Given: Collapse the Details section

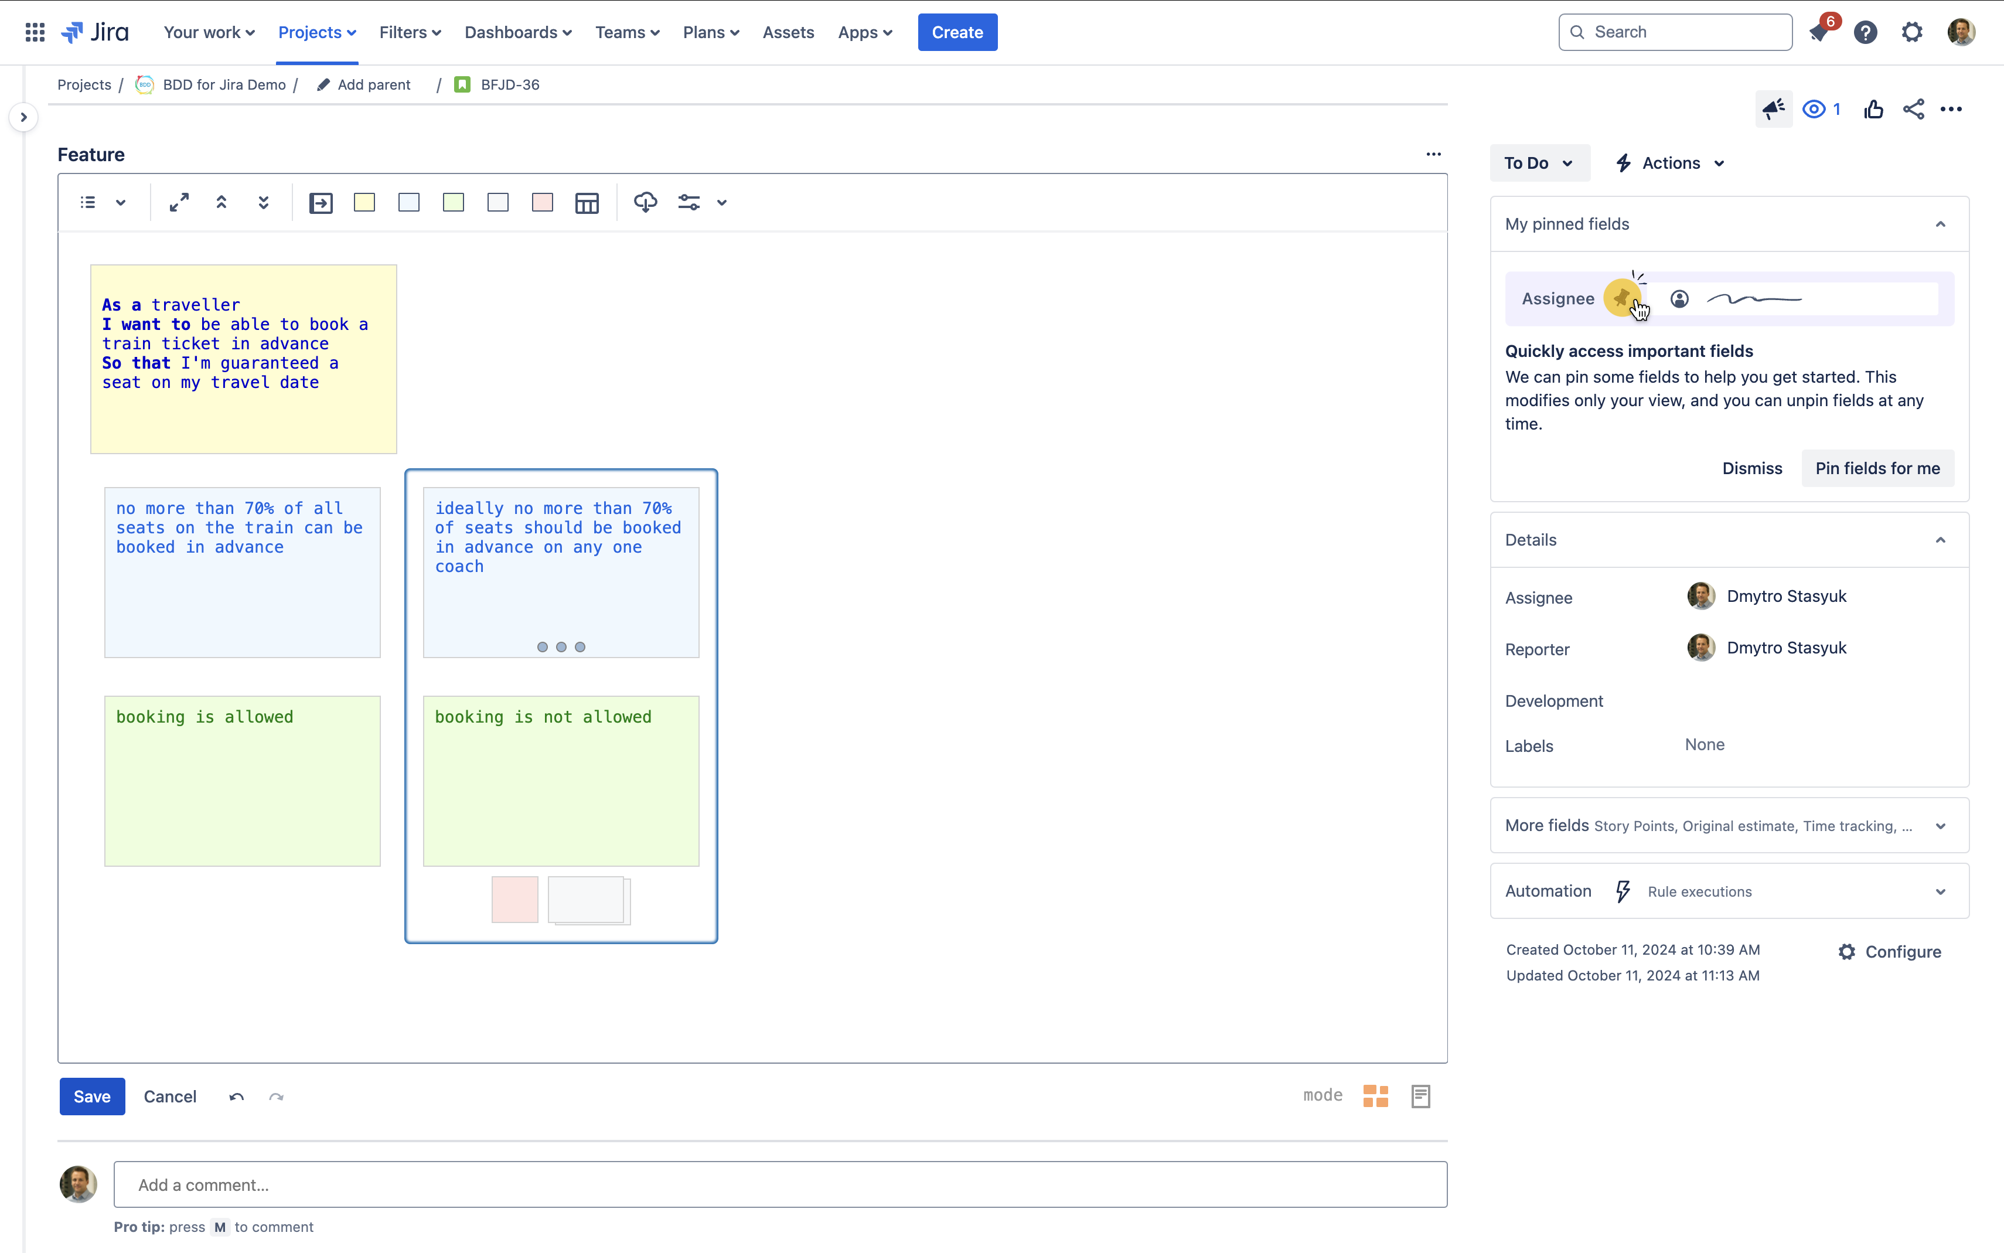Looking at the screenshot, I should tap(1940, 540).
